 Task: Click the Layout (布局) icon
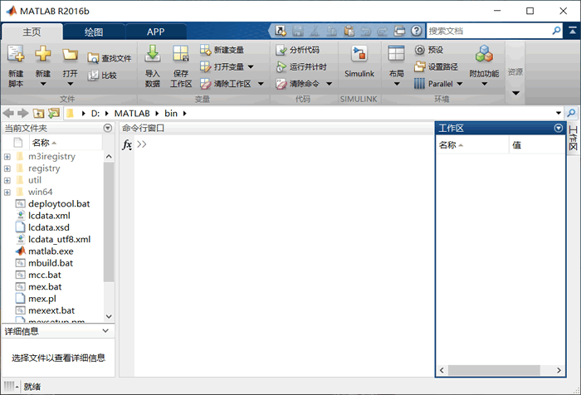click(x=396, y=53)
